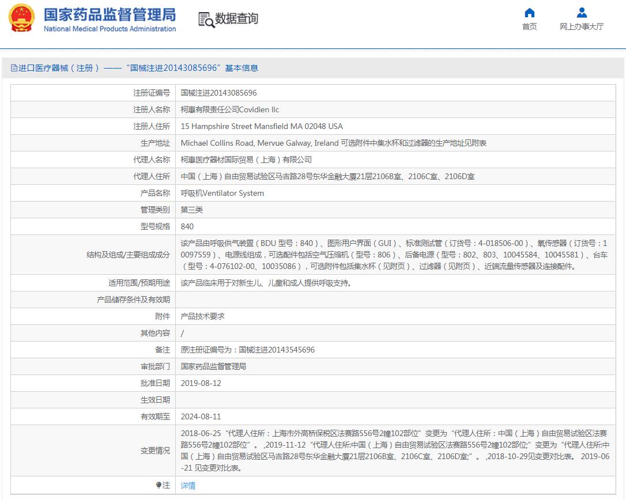Open the 详情 link
626x500 pixels.
[188, 486]
